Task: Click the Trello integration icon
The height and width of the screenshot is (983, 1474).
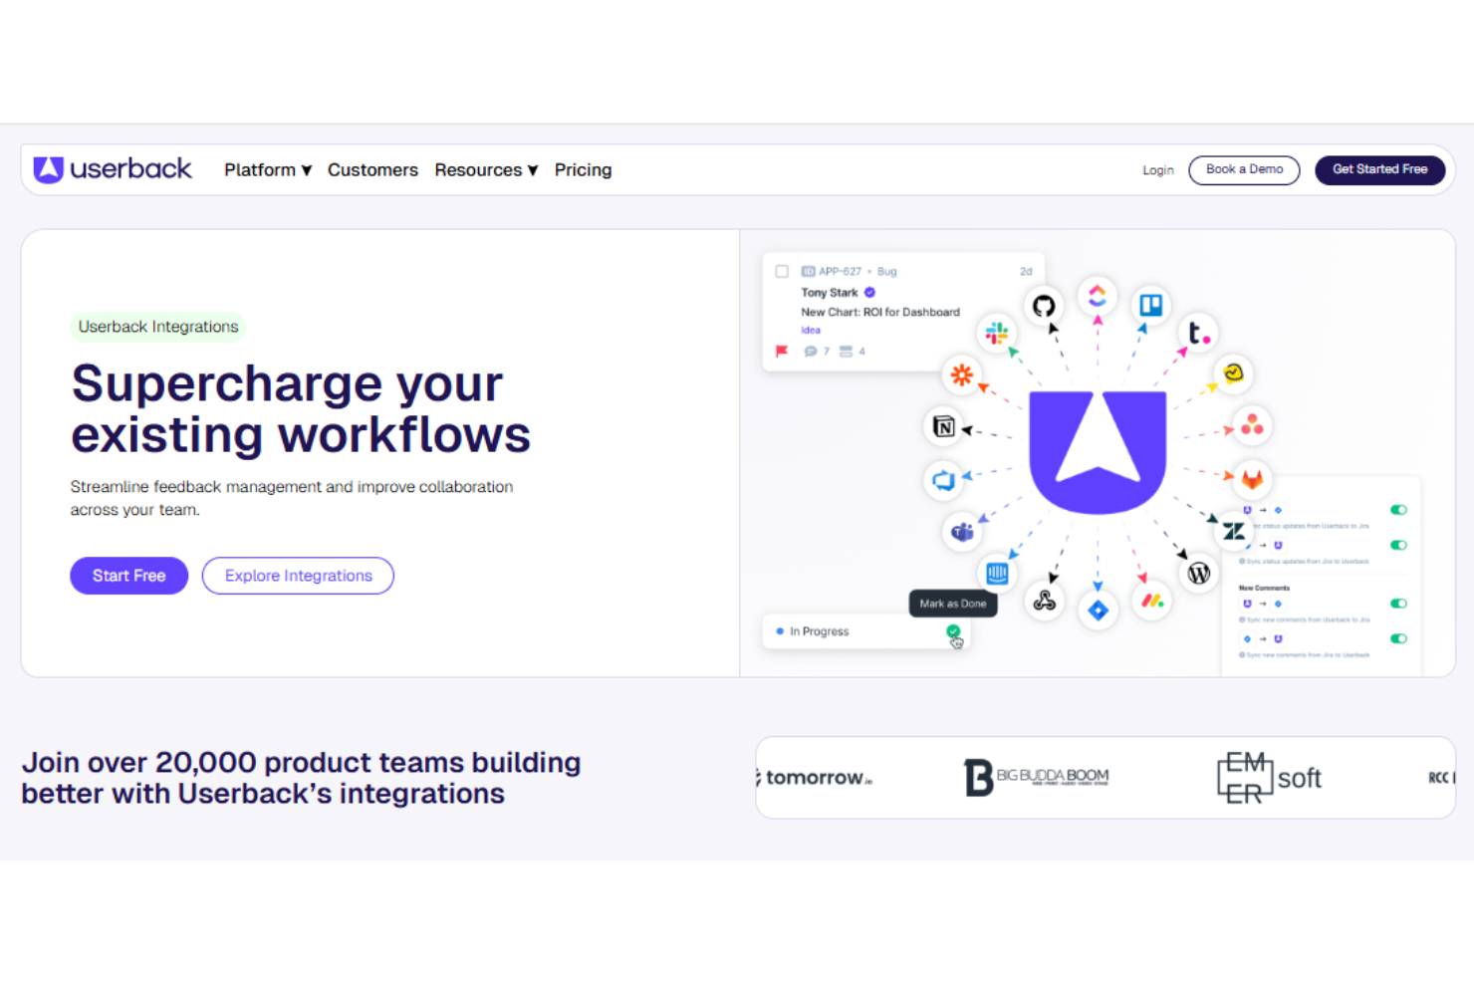Action: [1150, 305]
